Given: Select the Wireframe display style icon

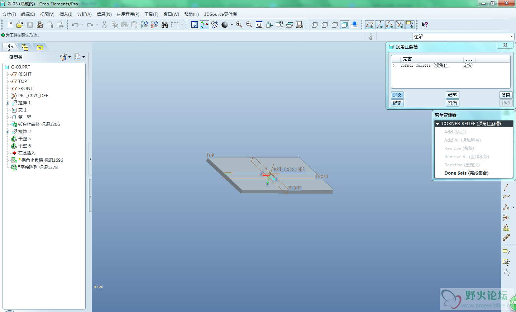Looking at the screenshot, I should pos(315,25).
